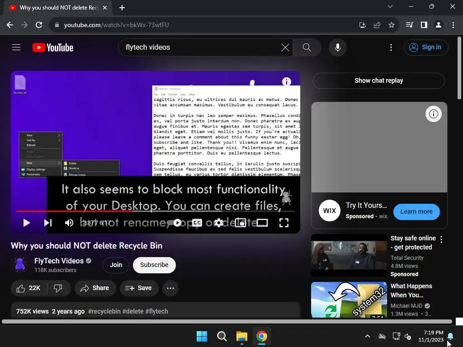
Task: Skip to next video
Action: [x=48, y=223]
